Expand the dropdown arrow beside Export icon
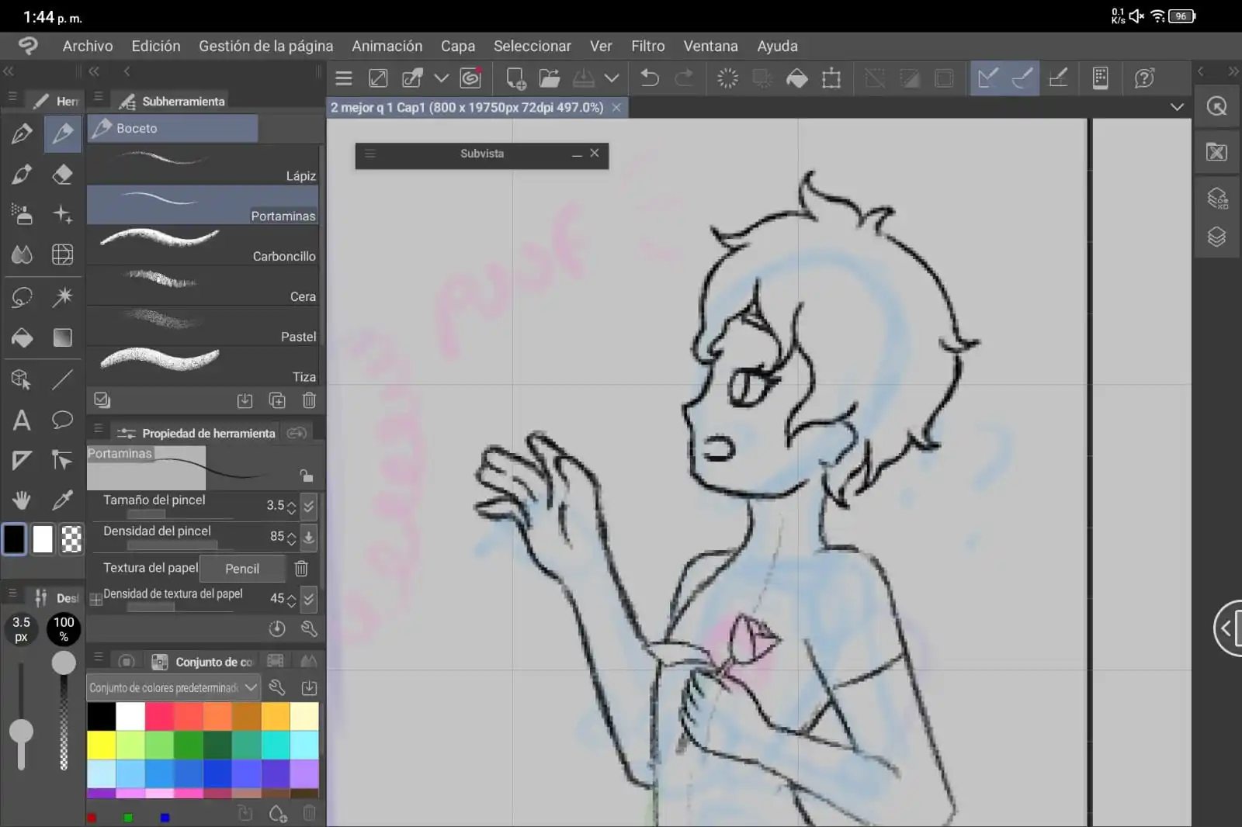 tap(441, 78)
